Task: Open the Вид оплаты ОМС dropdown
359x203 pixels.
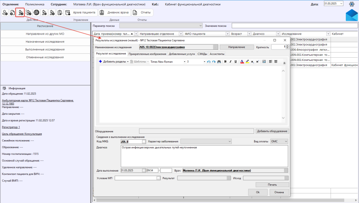Action: [x=286, y=142]
